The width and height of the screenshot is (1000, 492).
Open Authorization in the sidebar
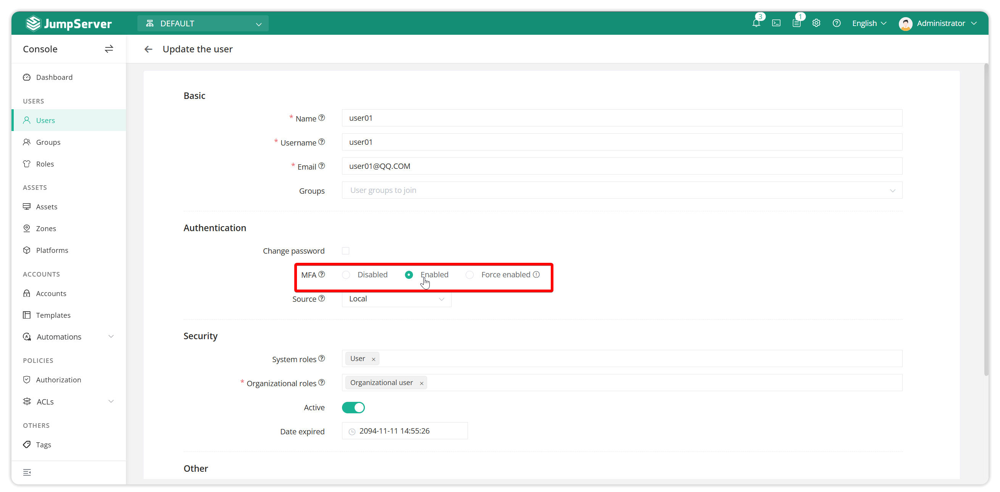69,379
